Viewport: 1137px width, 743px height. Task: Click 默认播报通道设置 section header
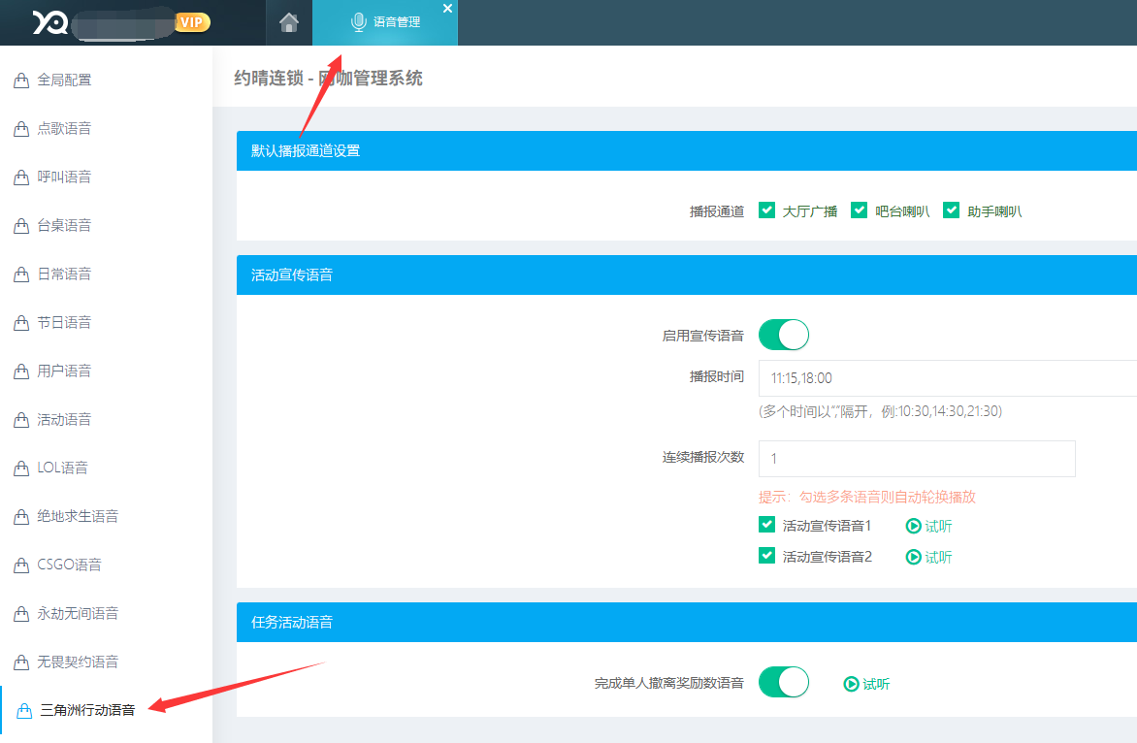point(687,150)
